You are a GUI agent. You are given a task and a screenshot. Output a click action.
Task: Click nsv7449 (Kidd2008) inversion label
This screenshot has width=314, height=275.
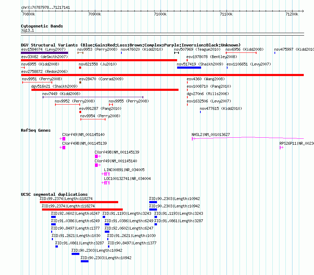point(61,94)
